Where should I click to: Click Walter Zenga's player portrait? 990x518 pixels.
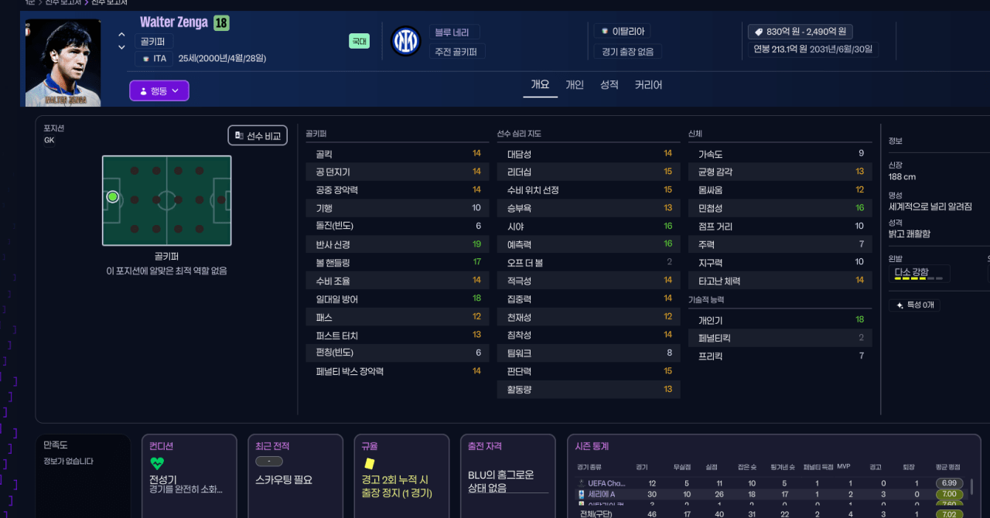tap(63, 63)
